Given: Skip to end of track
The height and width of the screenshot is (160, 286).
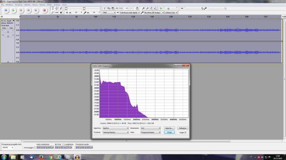Looking at the screenshot, I should point(36,11).
